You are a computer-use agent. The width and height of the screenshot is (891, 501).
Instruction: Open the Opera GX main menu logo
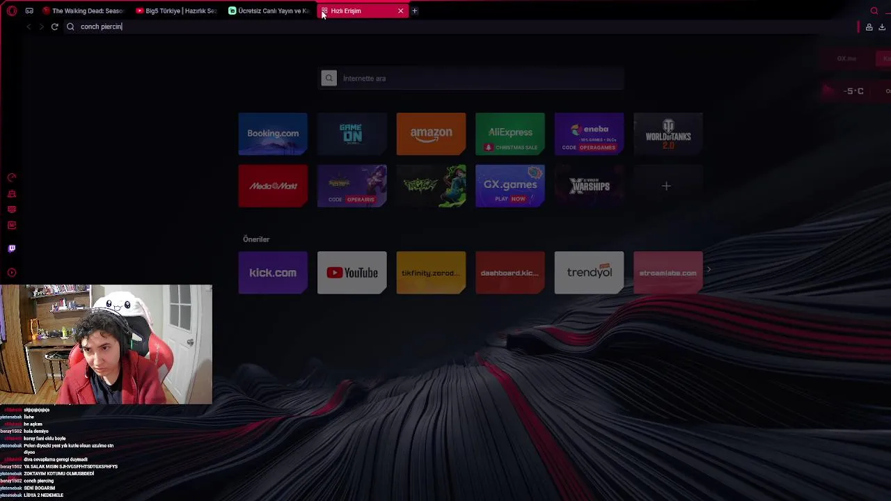click(12, 10)
